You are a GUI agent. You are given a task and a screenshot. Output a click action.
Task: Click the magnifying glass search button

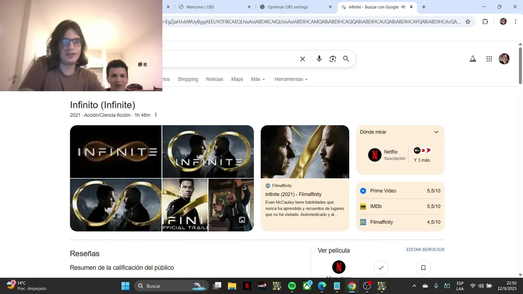346,59
